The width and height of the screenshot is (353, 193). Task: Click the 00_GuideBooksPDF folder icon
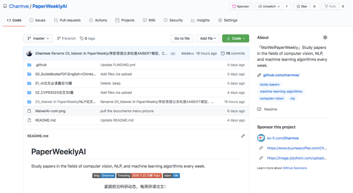[29, 74]
